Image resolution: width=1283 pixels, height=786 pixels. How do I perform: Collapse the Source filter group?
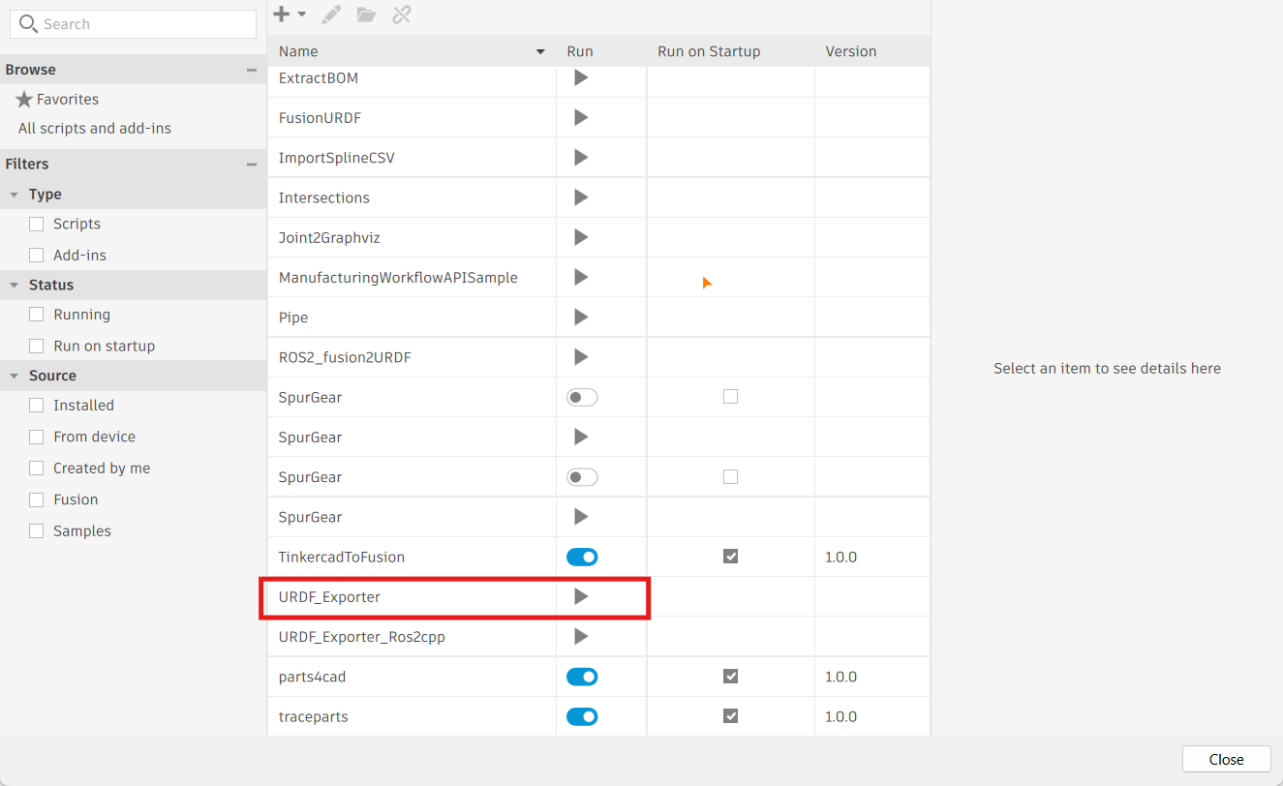click(15, 376)
